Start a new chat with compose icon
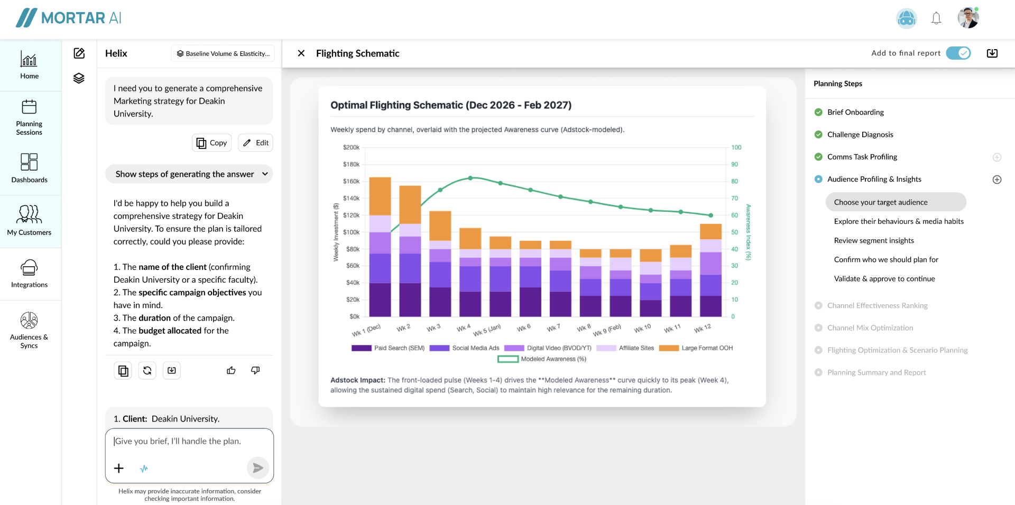The width and height of the screenshot is (1015, 505). coord(79,53)
